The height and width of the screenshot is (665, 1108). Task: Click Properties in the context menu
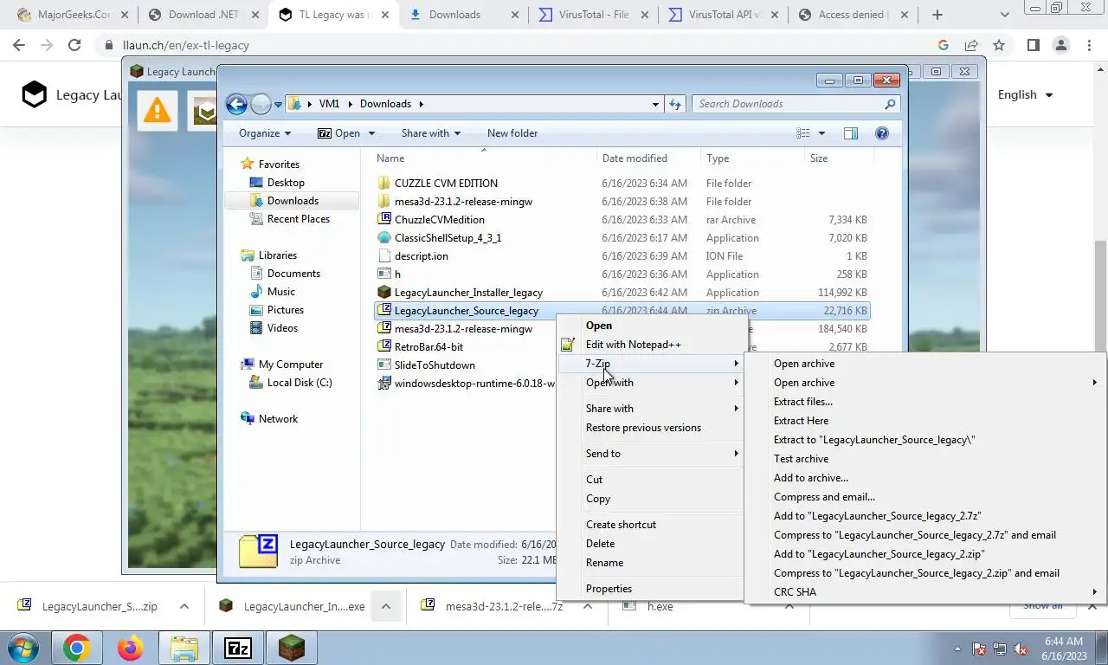click(x=609, y=589)
